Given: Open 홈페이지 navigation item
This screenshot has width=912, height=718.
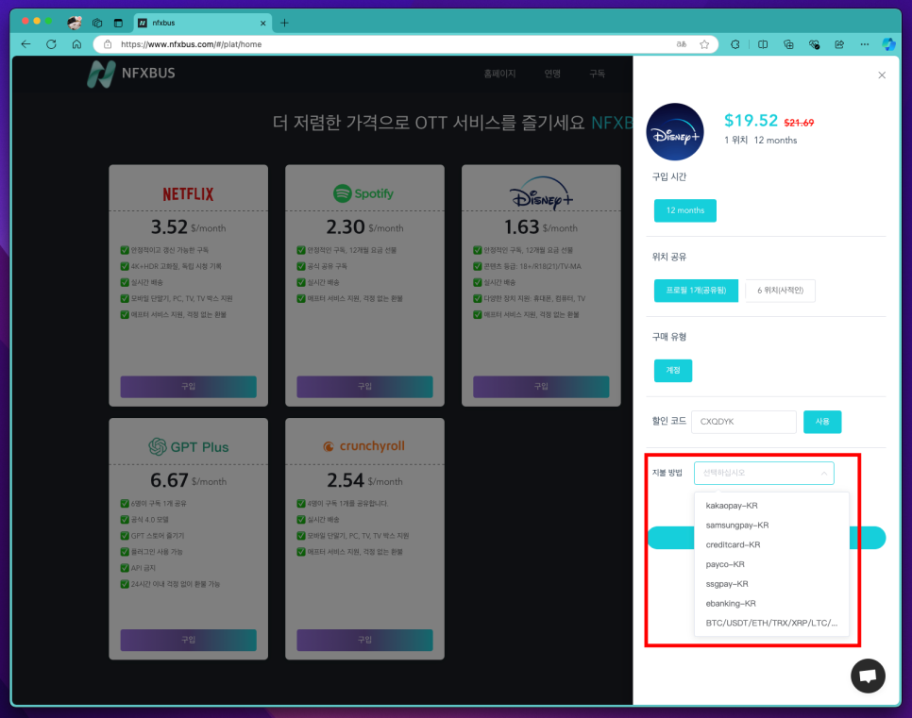Looking at the screenshot, I should (499, 74).
